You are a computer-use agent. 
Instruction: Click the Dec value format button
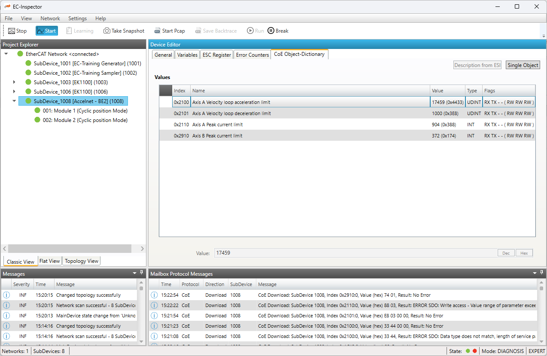pos(506,253)
